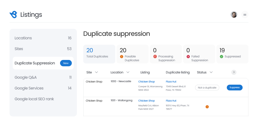The height and width of the screenshot is (126, 258).
Task: Open Google Q&A in the sidebar
Action: (x=43, y=77)
